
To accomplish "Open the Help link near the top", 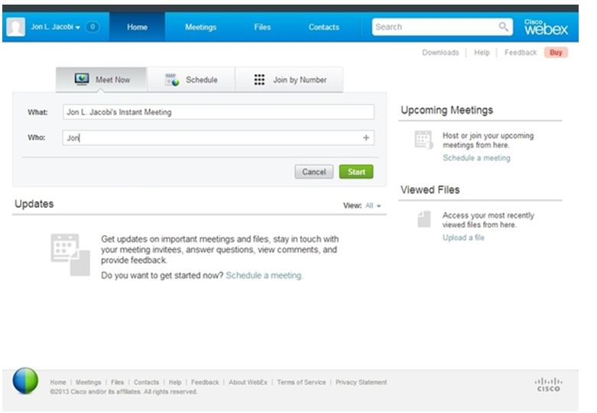I will tap(482, 53).
